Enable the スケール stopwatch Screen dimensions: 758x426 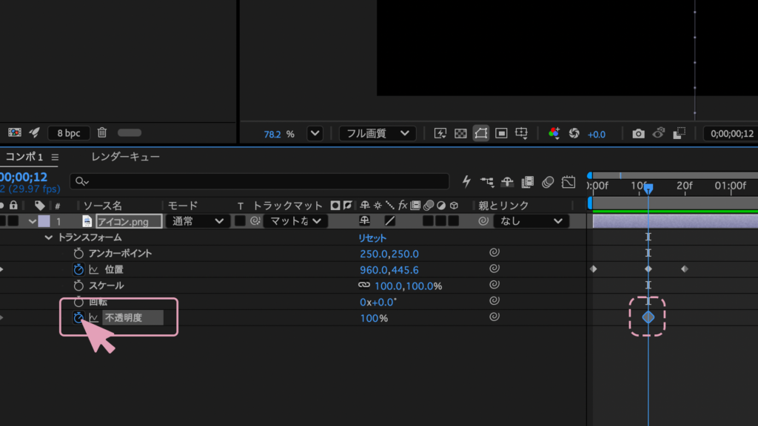[78, 285]
